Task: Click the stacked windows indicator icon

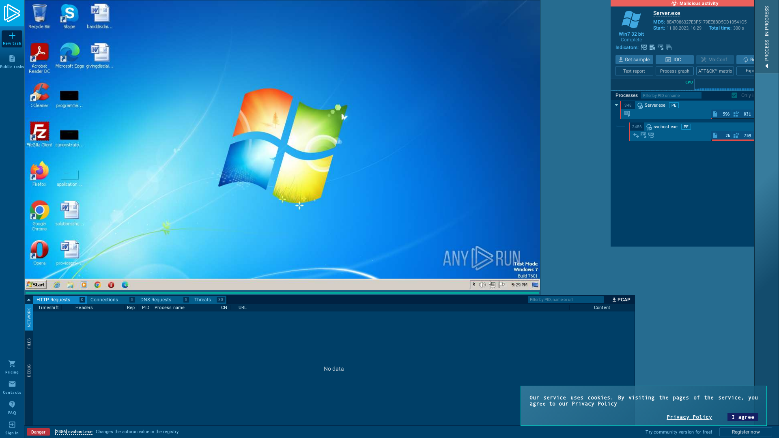Action: click(x=669, y=47)
